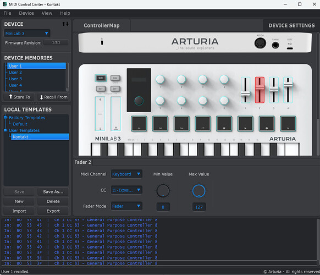Viewport: 320px width, 275px height.
Task: Select the pitch bend touch strip
Action: point(100,114)
